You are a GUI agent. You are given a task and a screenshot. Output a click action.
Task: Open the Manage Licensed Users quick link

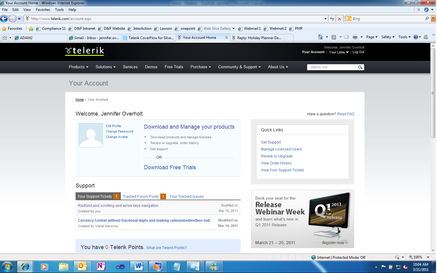(281, 149)
